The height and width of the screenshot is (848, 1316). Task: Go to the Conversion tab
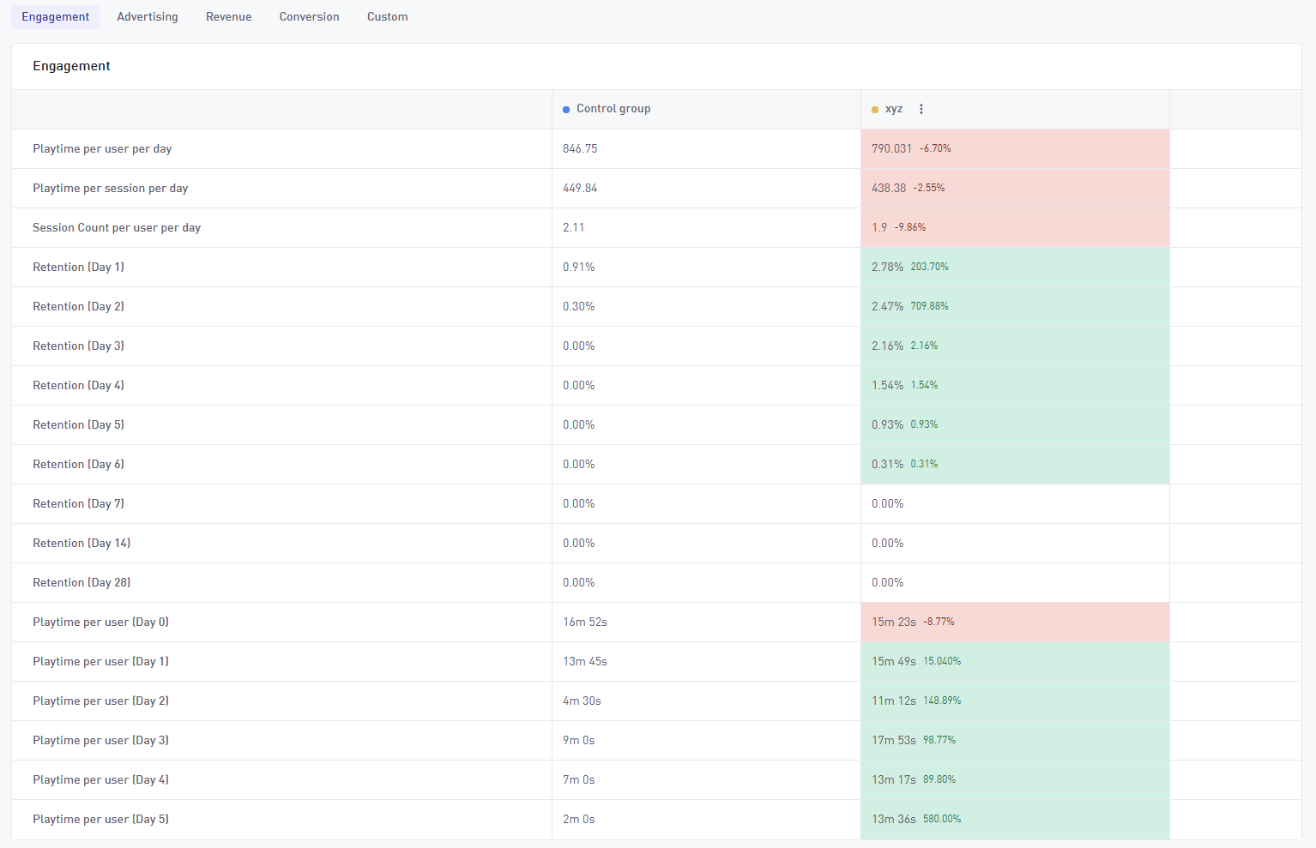(x=309, y=17)
